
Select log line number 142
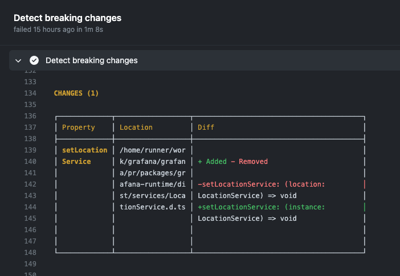coord(30,184)
